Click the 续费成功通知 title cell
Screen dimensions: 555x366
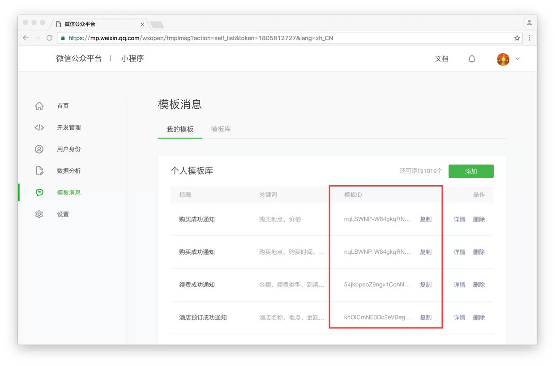pyautogui.click(x=197, y=285)
